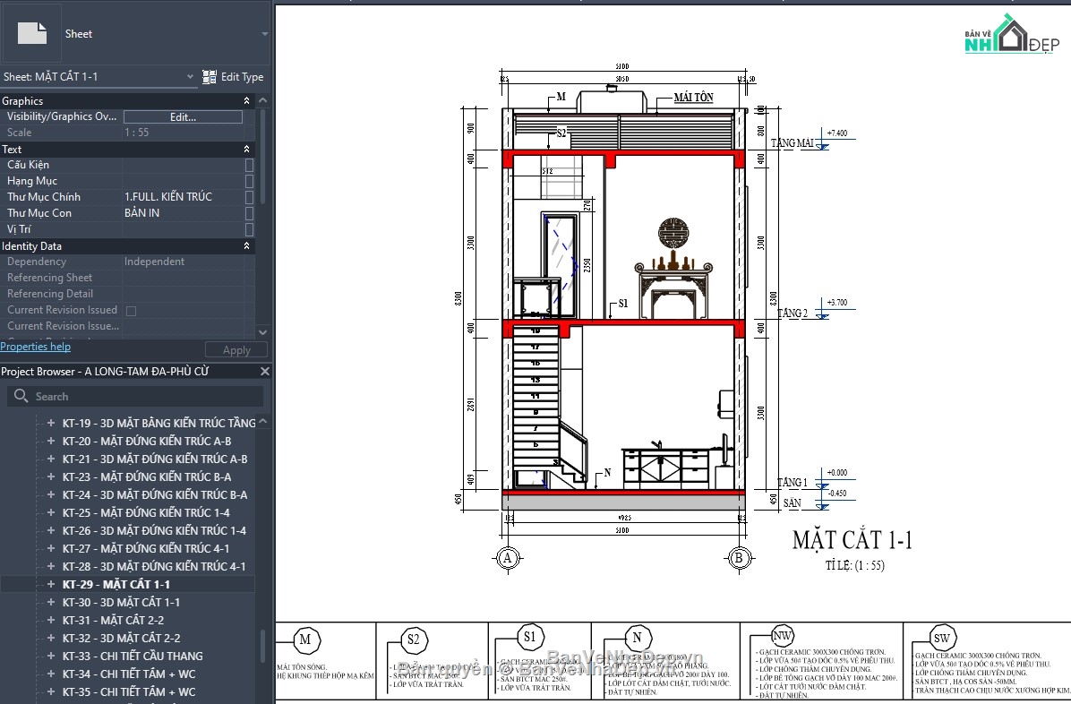The height and width of the screenshot is (704, 1071).
Task: Click the SW tag circle in the legend
Action: [943, 639]
